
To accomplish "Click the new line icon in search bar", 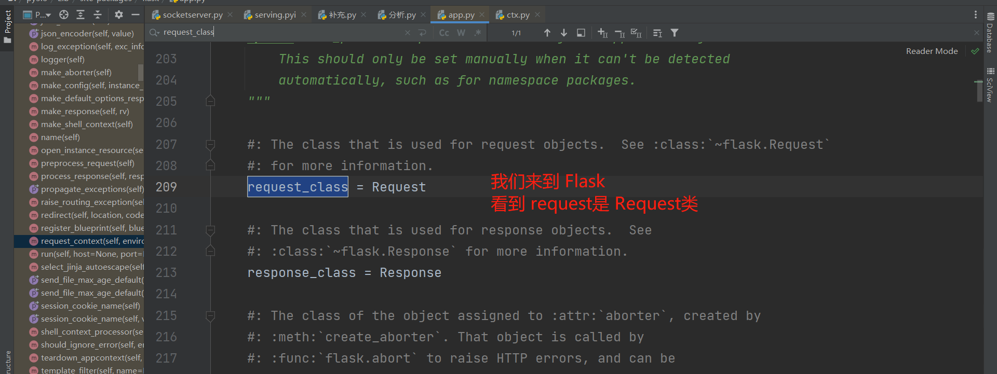I will coord(422,33).
